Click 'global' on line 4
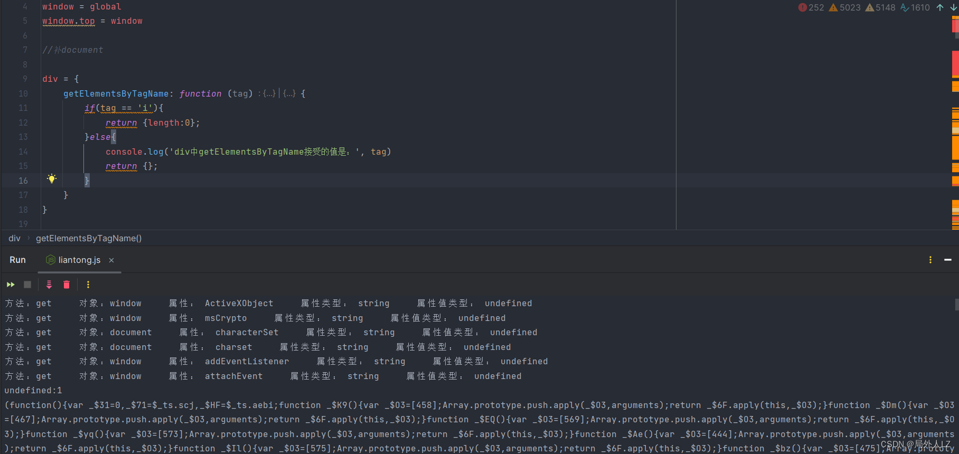This screenshot has width=959, height=454. click(x=106, y=6)
